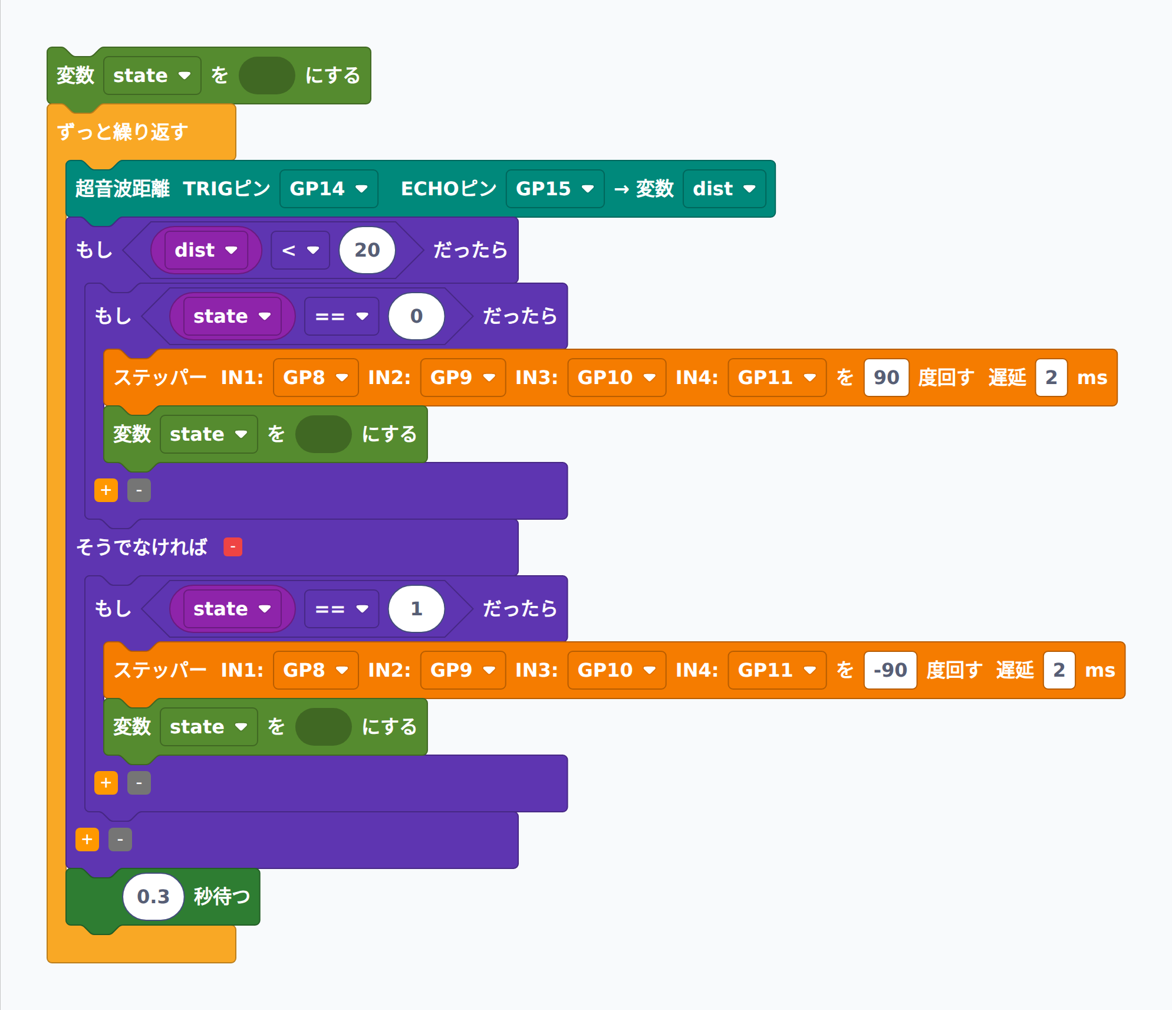Click the outer if-block's bottom gray minus

(120, 840)
